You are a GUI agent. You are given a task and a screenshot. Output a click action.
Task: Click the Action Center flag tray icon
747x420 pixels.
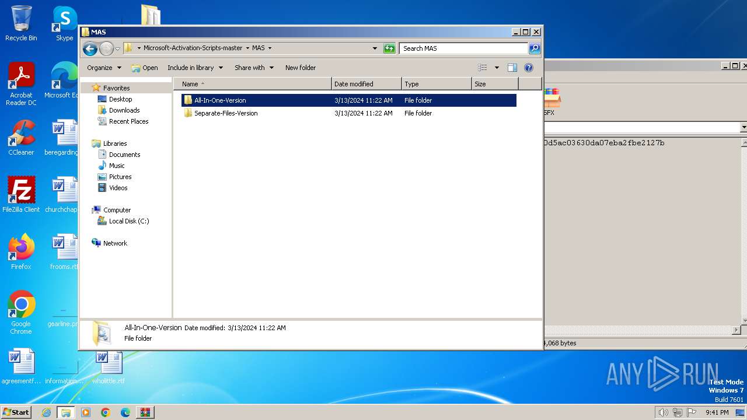click(692, 412)
